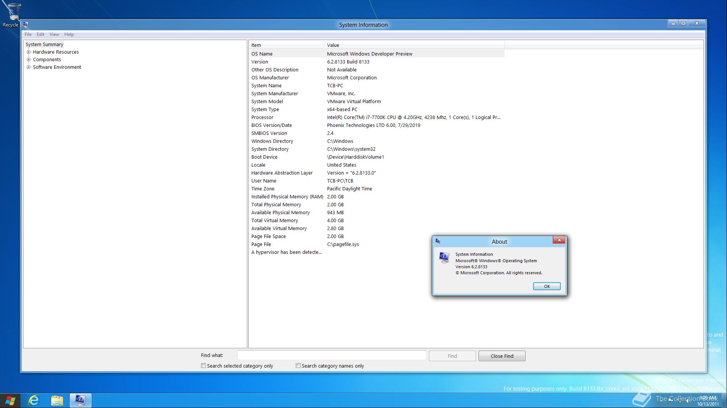The height and width of the screenshot is (408, 727).
Task: Select the Processor row
Action: [377, 117]
